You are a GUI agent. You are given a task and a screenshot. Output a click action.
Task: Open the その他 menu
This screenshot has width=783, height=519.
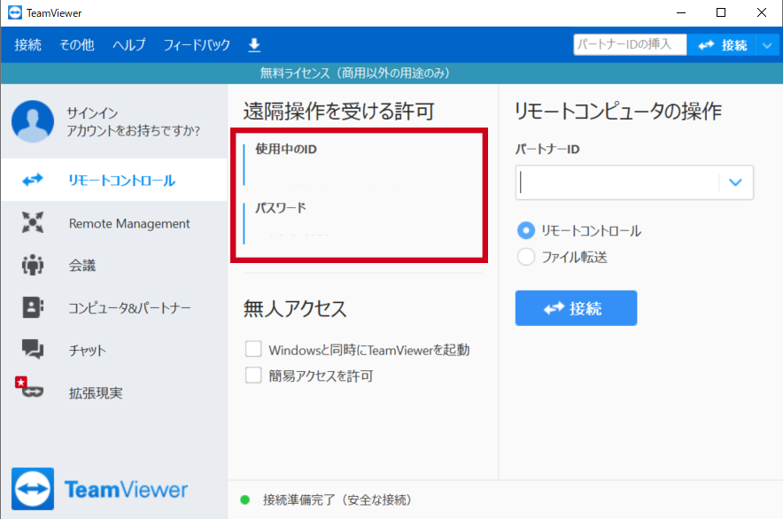click(x=77, y=45)
